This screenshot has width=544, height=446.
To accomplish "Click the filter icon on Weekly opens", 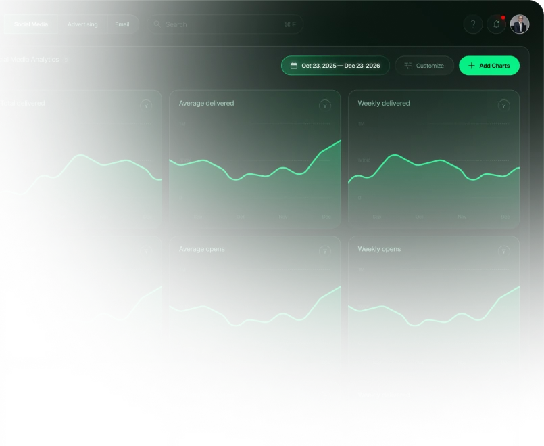I will [x=503, y=251].
